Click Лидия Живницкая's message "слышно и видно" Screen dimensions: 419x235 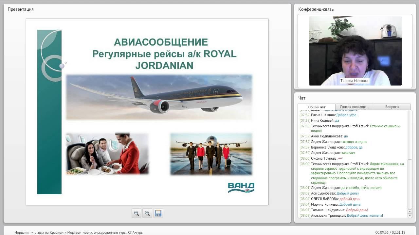(x=333, y=142)
